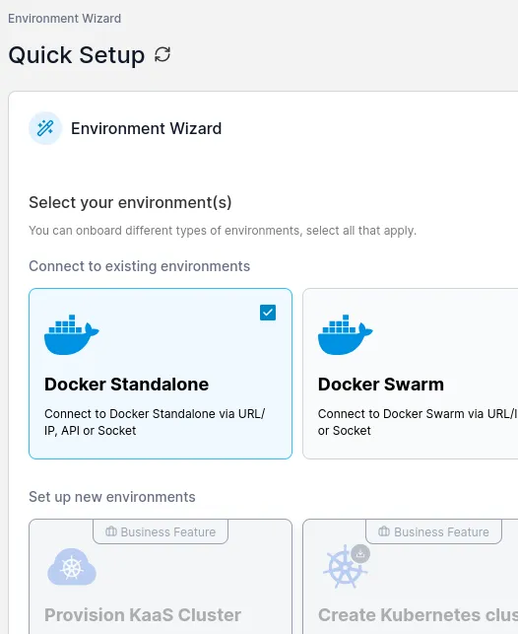Click Business Feature badge on Kubernetes card
Image resolution: width=518 pixels, height=634 pixels.
[433, 531]
